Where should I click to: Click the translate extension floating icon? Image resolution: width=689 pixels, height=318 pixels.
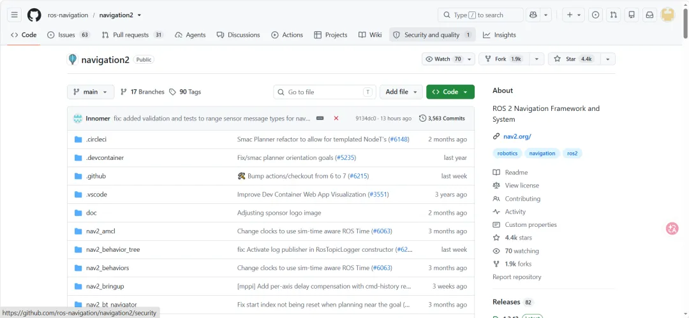tap(672, 228)
